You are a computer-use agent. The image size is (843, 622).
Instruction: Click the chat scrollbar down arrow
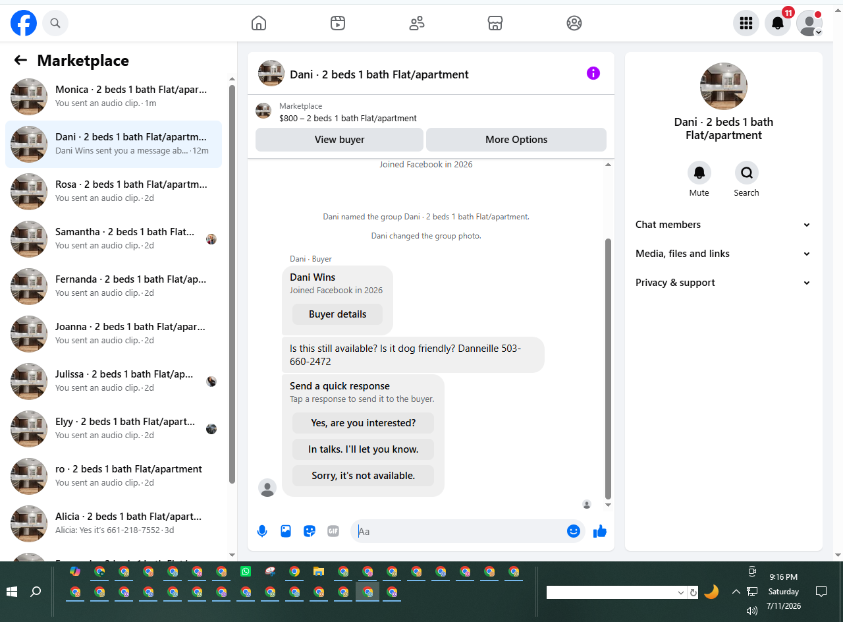click(608, 505)
